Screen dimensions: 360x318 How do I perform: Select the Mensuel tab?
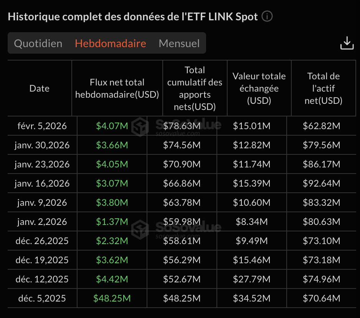[179, 43]
